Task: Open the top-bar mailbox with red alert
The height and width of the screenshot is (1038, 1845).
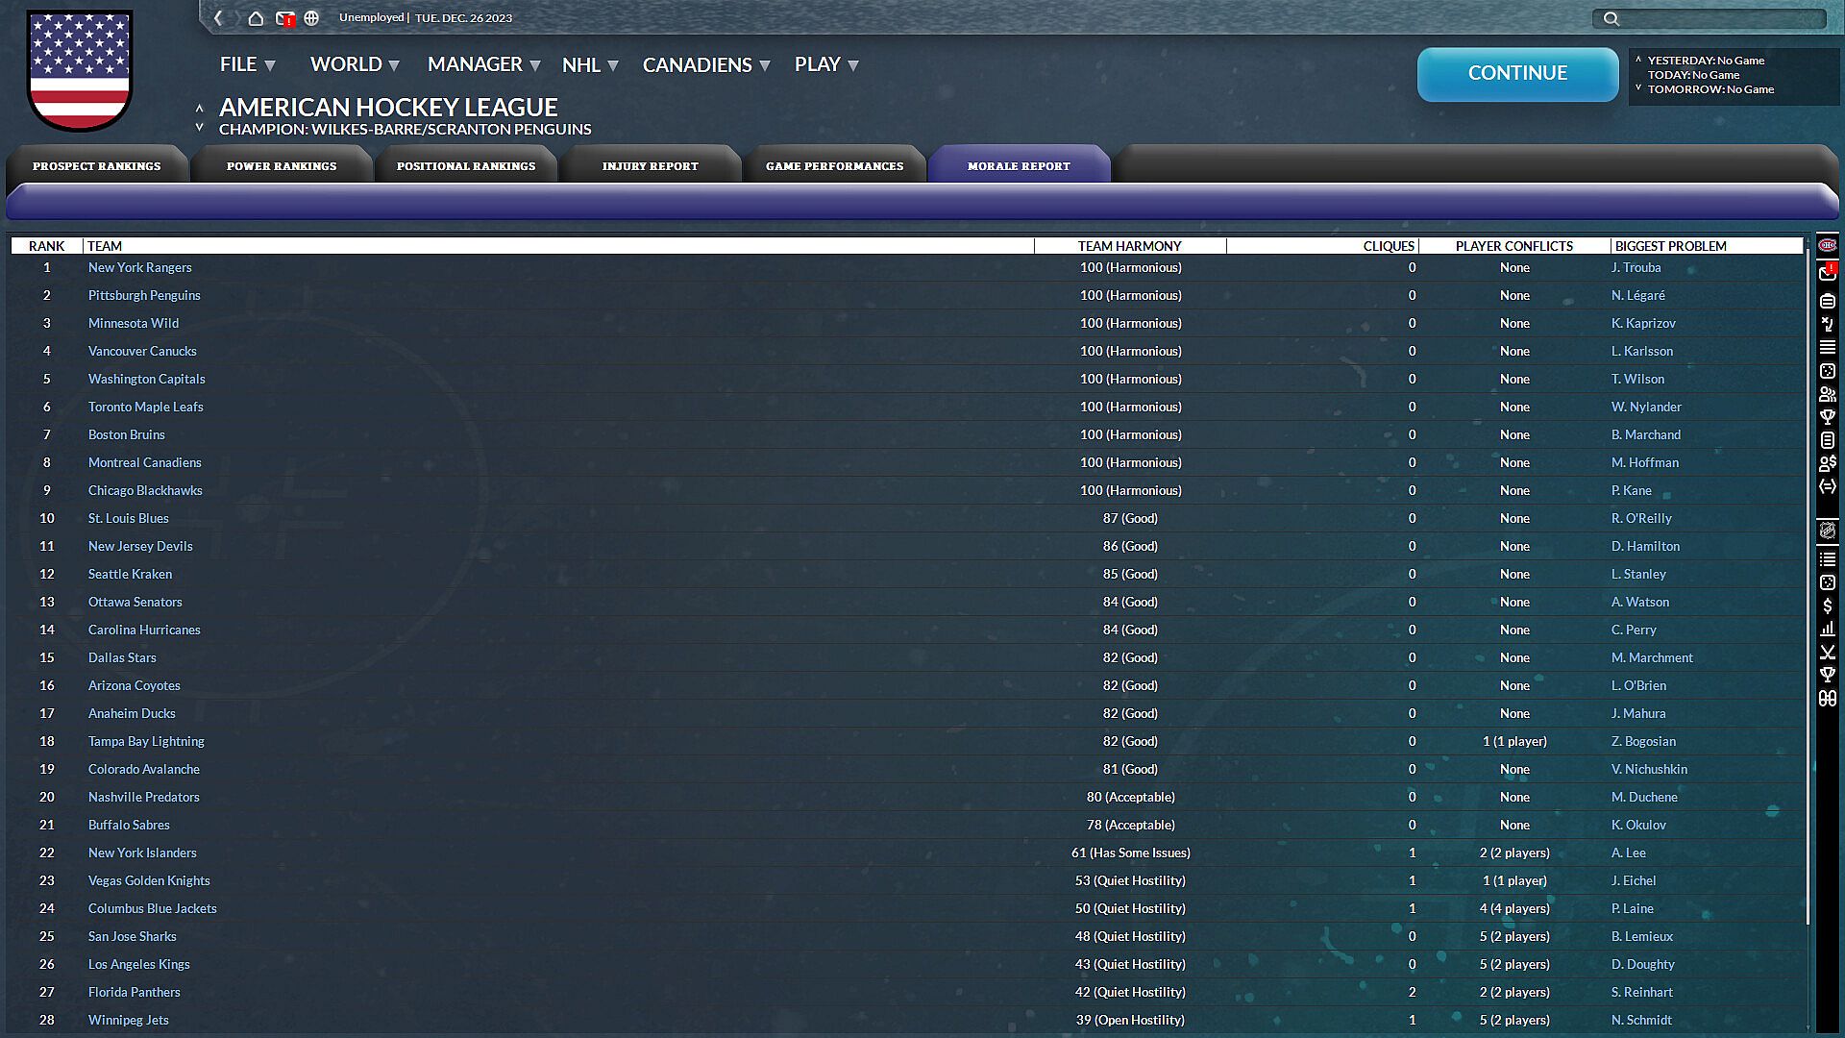Action: point(284,18)
